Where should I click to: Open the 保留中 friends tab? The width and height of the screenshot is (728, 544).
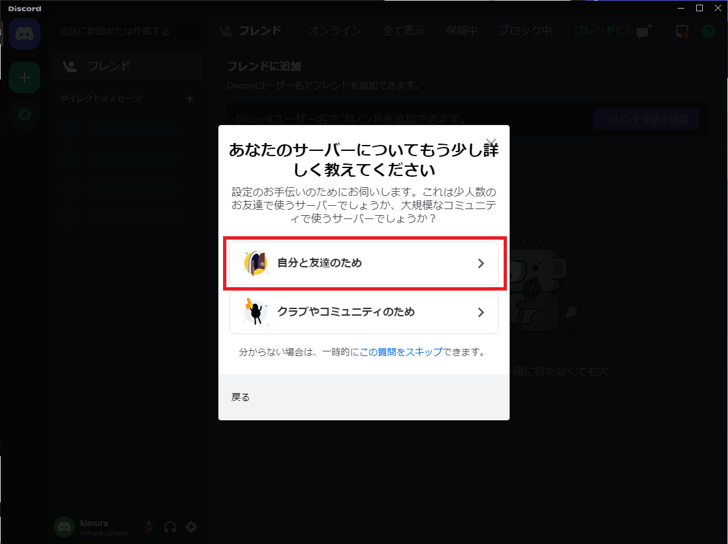click(x=462, y=30)
